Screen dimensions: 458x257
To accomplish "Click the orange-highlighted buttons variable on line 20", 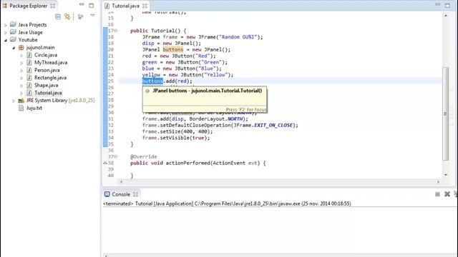I will point(173,49).
